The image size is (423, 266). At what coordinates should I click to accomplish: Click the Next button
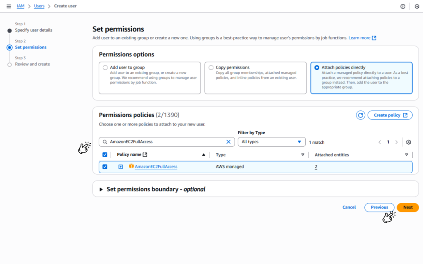point(408,207)
